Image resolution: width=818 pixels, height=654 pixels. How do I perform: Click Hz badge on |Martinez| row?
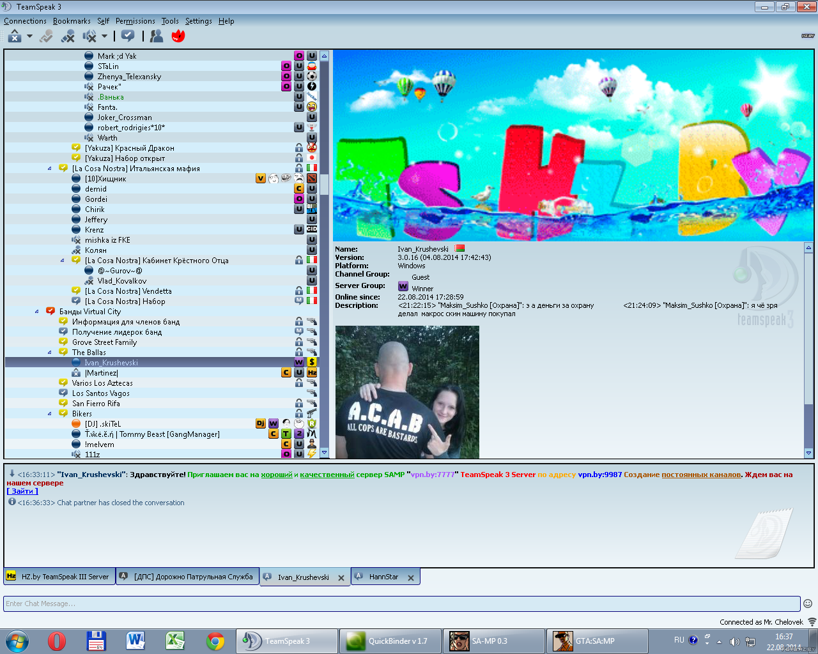coord(312,372)
